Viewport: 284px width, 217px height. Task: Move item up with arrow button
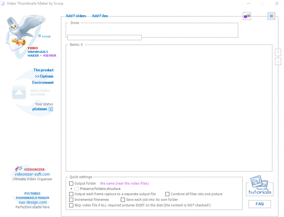(278, 53)
